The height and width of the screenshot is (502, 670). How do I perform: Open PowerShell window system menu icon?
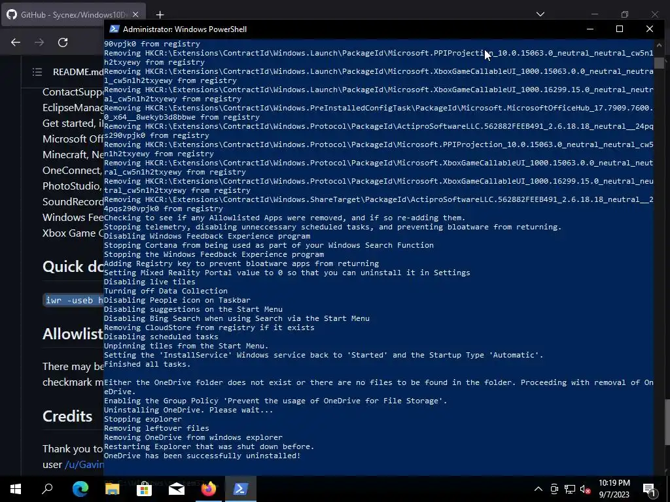(114, 29)
